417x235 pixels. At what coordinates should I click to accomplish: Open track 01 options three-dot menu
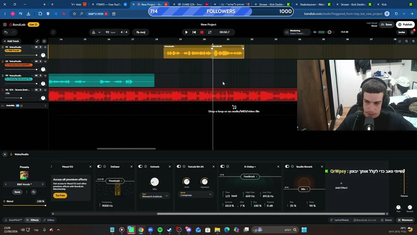click(x=32, y=47)
